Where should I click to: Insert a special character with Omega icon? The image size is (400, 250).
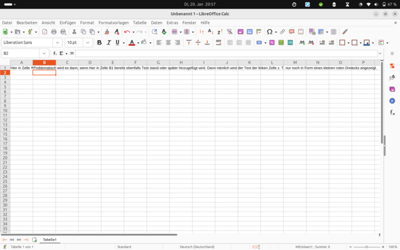(x=269, y=32)
